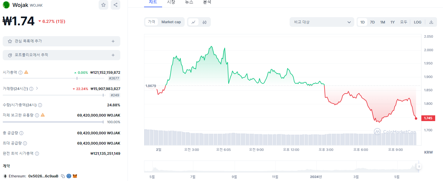Click the ₩121,135,251,149 diluted value
Screen dimensions: 443x181
pos(105,154)
